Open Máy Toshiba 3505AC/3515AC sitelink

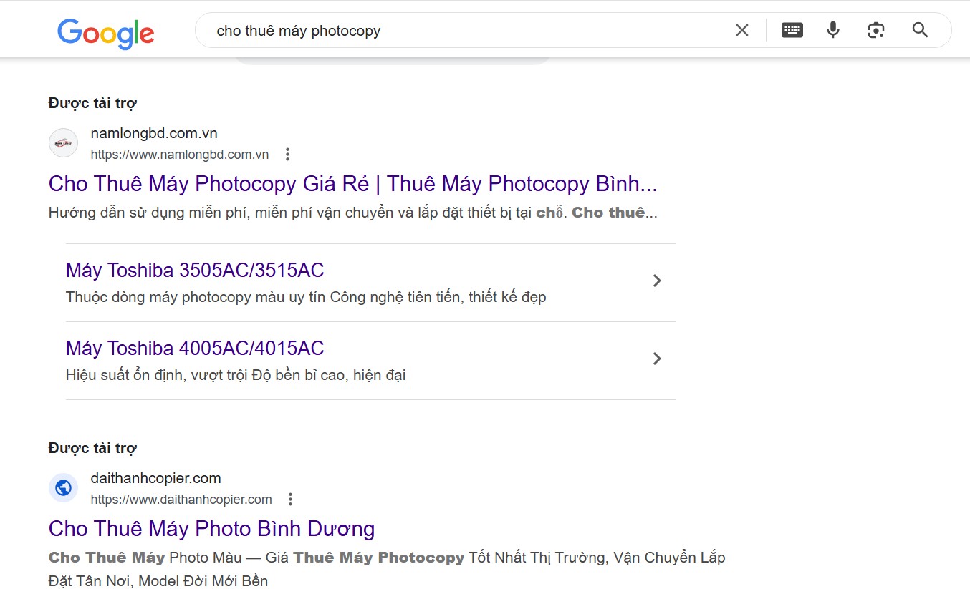click(195, 271)
